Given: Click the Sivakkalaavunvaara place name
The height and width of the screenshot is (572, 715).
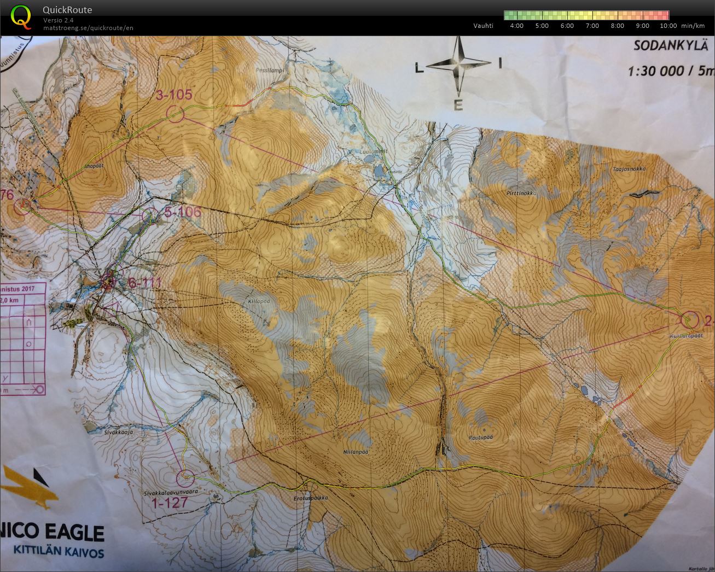Looking at the screenshot, I should coord(171,491).
